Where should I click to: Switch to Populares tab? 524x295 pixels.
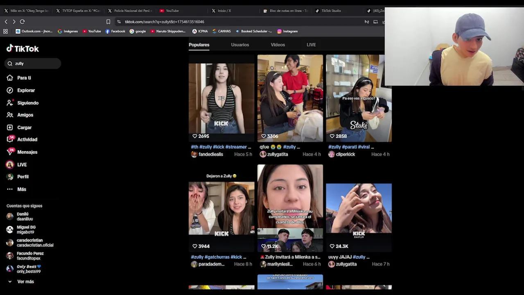[x=199, y=45]
